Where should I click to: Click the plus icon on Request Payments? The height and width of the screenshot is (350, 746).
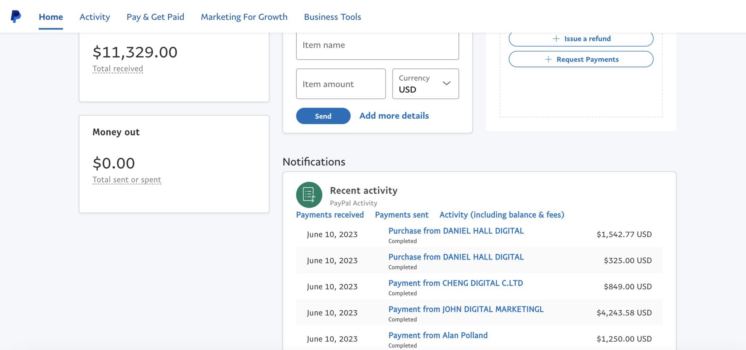tap(548, 59)
